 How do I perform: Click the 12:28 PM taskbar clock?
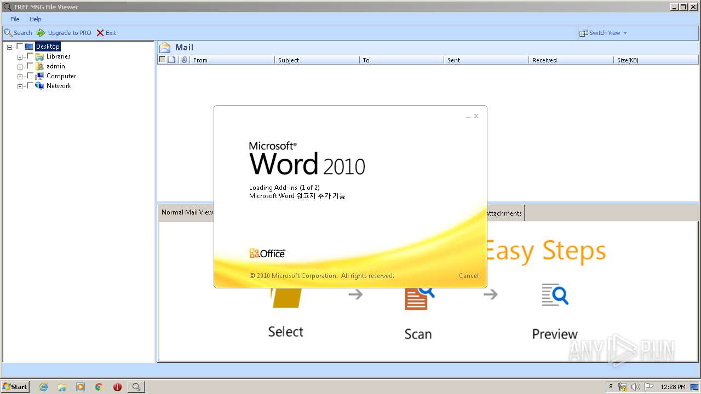pyautogui.click(x=673, y=387)
